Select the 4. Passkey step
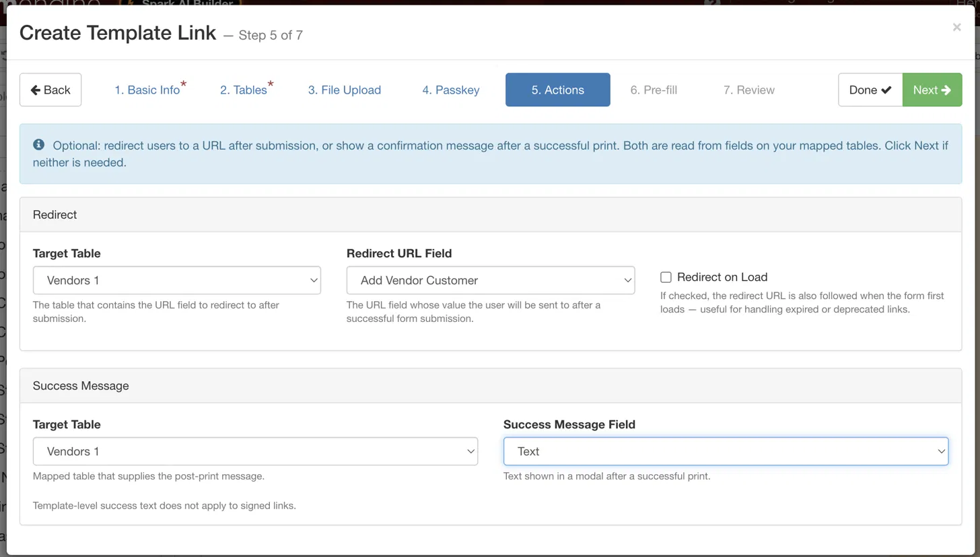980x557 pixels. click(451, 90)
